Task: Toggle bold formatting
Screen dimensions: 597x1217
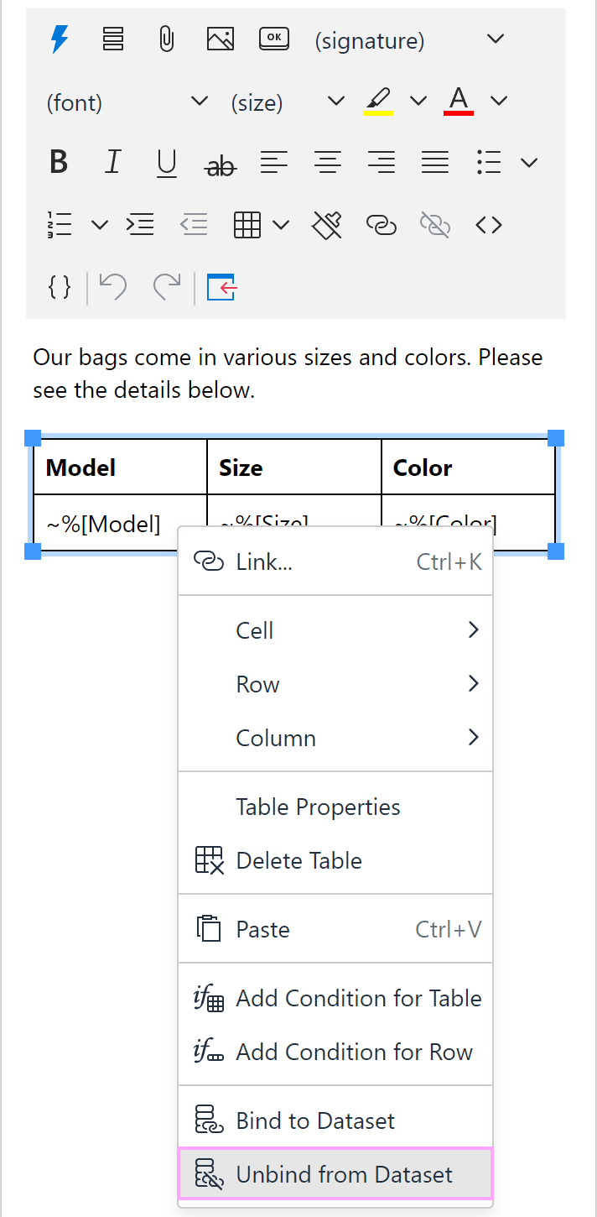Action: [59, 162]
